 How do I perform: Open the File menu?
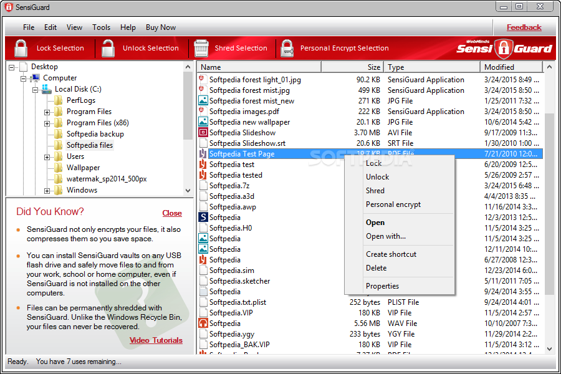click(x=29, y=27)
